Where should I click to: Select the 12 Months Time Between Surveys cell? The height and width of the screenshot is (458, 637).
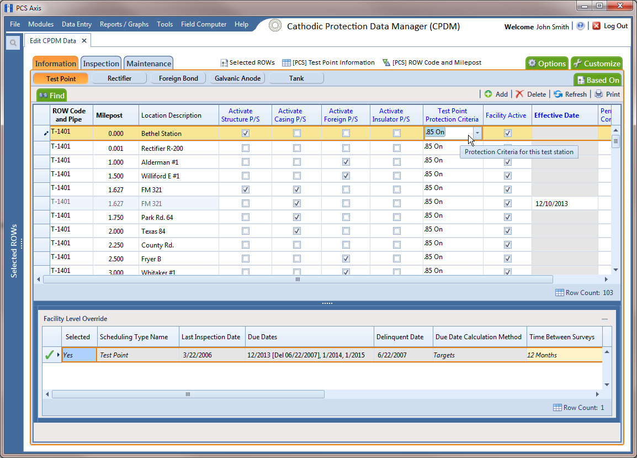tap(564, 355)
